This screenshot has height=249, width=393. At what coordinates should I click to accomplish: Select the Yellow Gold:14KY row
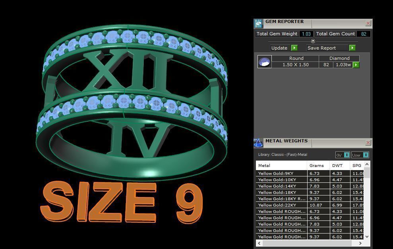coord(310,186)
